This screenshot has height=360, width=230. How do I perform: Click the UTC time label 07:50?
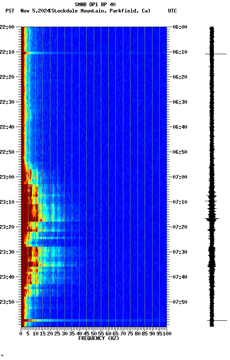tap(180, 302)
